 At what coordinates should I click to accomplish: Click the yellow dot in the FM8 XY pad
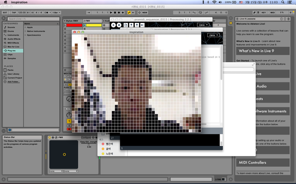click(64, 155)
